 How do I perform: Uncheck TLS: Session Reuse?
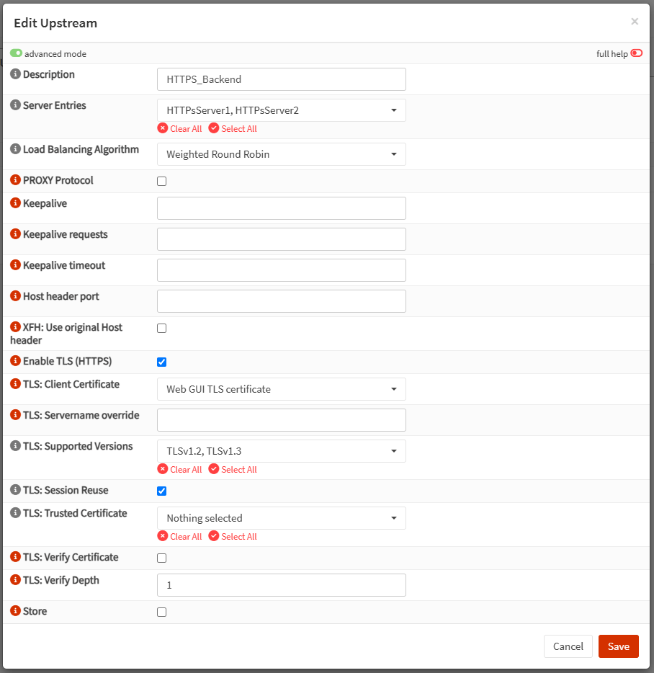point(161,491)
